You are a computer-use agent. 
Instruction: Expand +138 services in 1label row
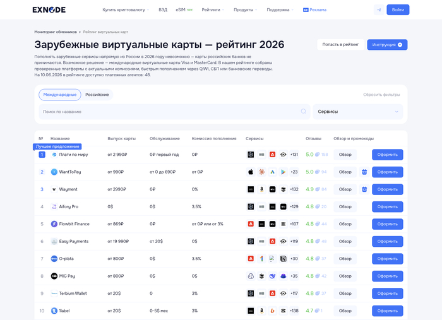(294, 311)
